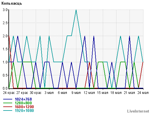Viewport: 151px width, 114px height.
Task: Click the 1024×768 legend label
Action: (23, 99)
